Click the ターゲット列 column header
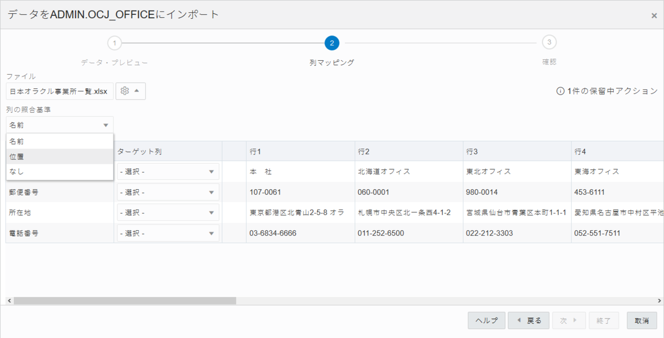 click(x=168, y=151)
